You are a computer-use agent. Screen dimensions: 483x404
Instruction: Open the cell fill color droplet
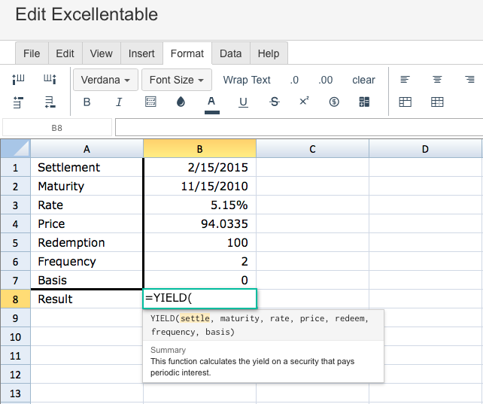181,102
